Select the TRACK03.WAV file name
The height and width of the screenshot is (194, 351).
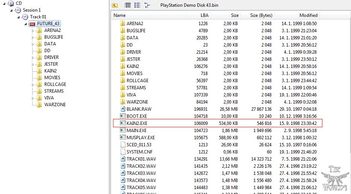(141, 173)
